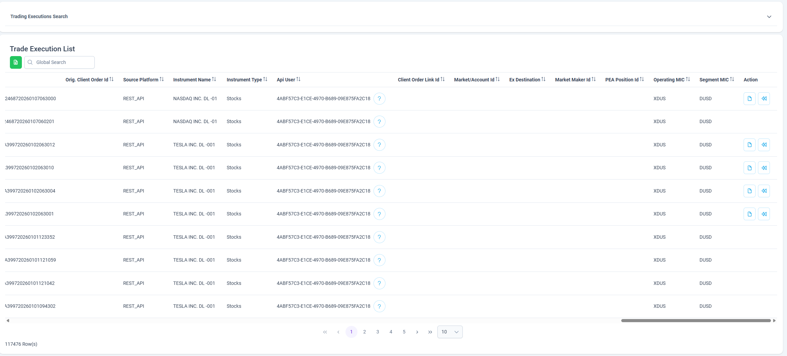787x356 pixels.
Task: Go to the next page with the single arrow
Action: coord(417,332)
